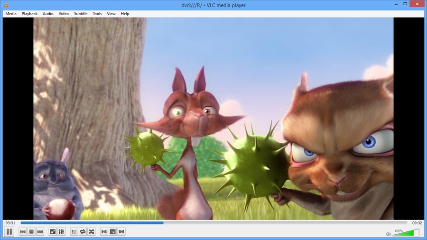Pause the video playback
The width and height of the screenshot is (427, 240).
9,231
